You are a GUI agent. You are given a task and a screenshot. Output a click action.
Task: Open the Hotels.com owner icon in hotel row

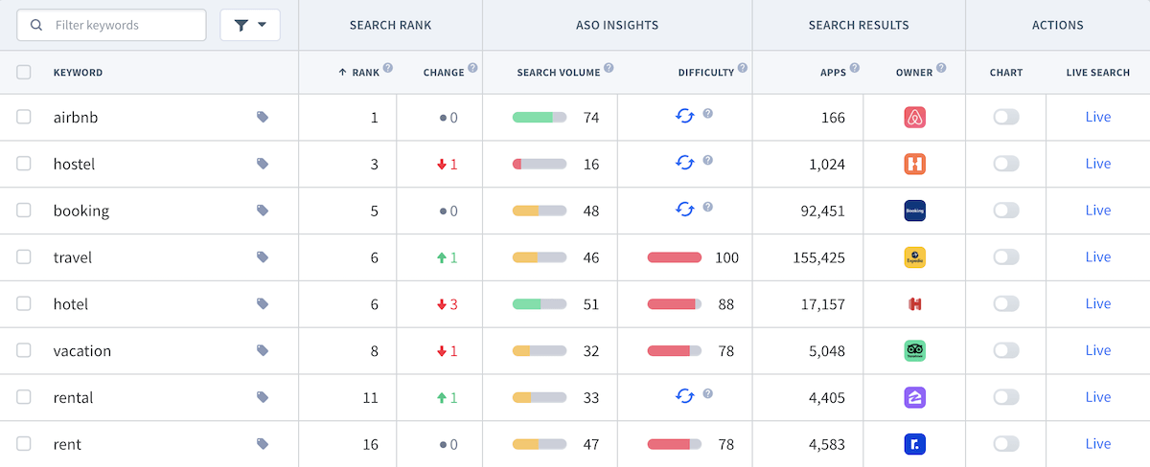tap(914, 303)
